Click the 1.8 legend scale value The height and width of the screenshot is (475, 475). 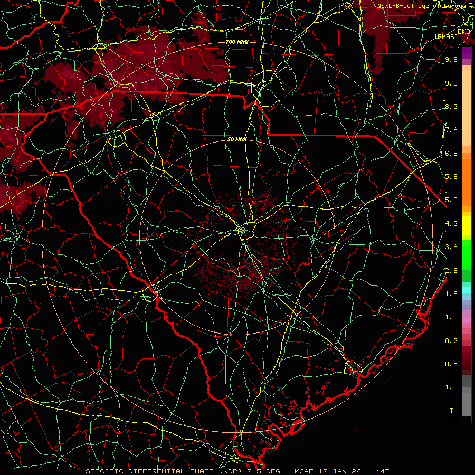pos(451,294)
